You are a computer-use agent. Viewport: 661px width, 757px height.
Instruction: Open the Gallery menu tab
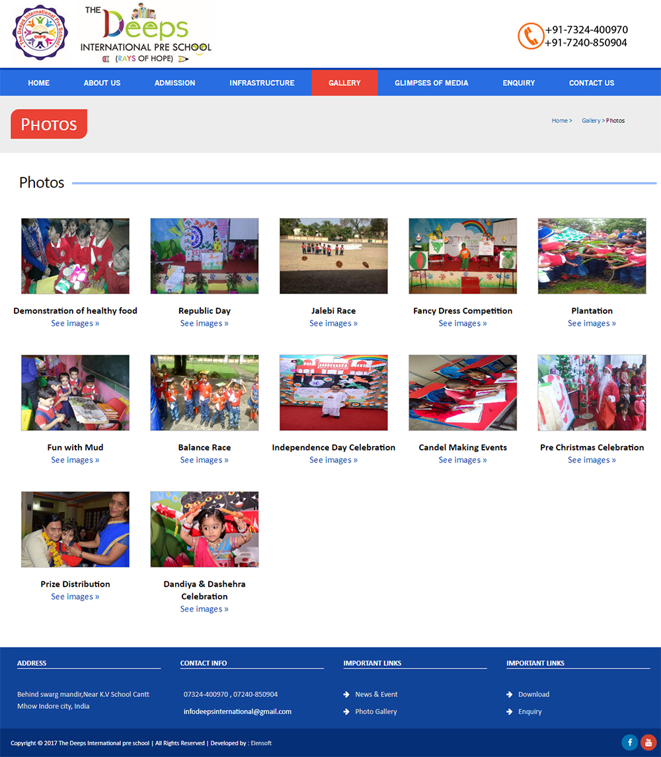tap(344, 83)
